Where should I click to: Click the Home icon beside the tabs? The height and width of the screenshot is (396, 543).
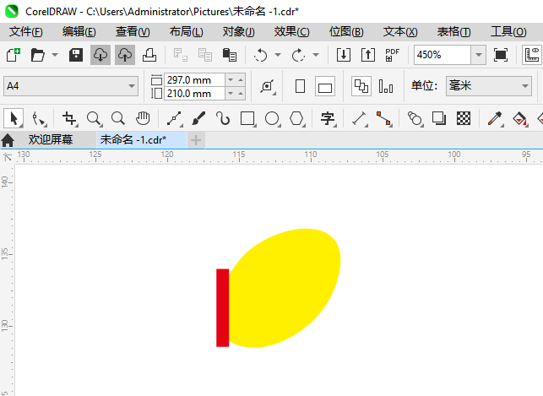8,140
